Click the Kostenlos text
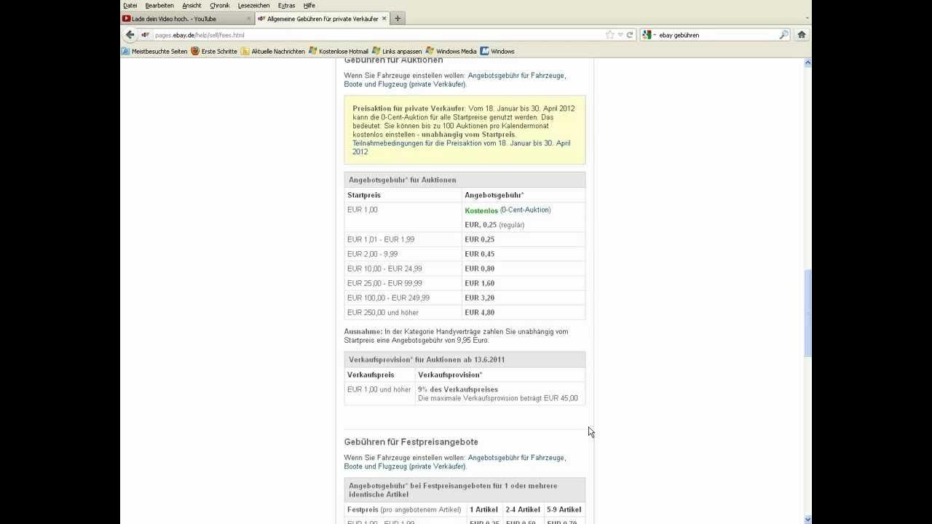 (481, 210)
